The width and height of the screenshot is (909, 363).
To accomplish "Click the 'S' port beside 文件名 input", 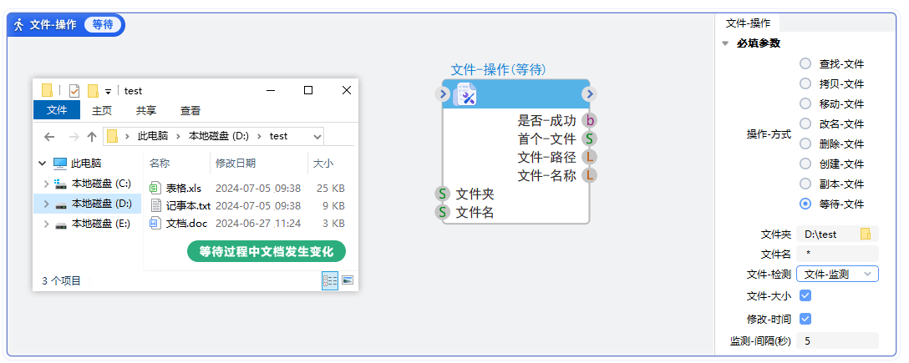I will pyautogui.click(x=442, y=213).
